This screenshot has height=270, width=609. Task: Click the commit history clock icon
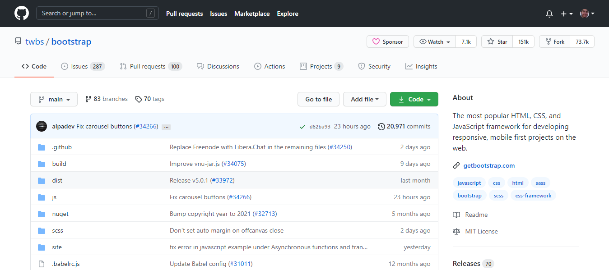point(381,126)
